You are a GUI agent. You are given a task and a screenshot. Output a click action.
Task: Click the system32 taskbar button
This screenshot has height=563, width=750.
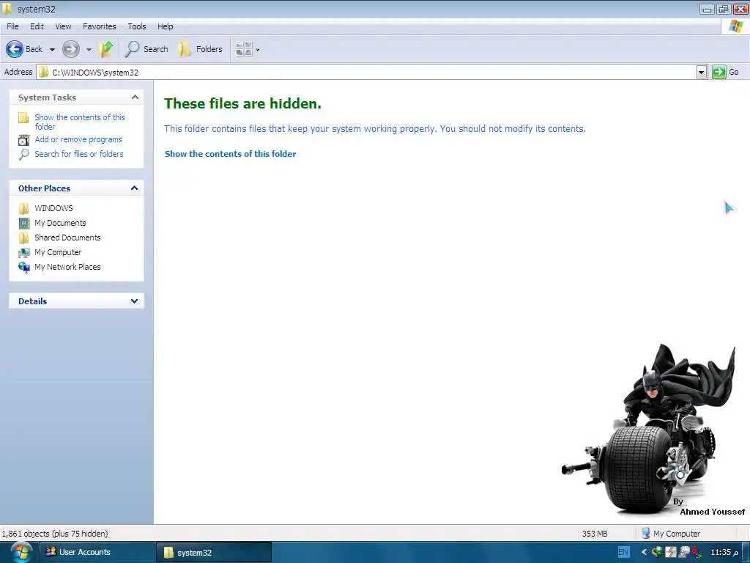coord(214,553)
